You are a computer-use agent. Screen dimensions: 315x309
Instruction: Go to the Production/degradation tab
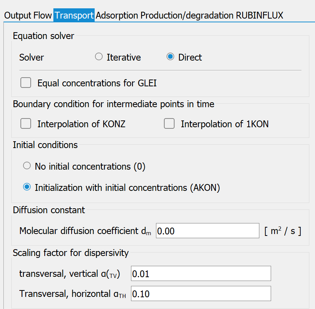187,15
